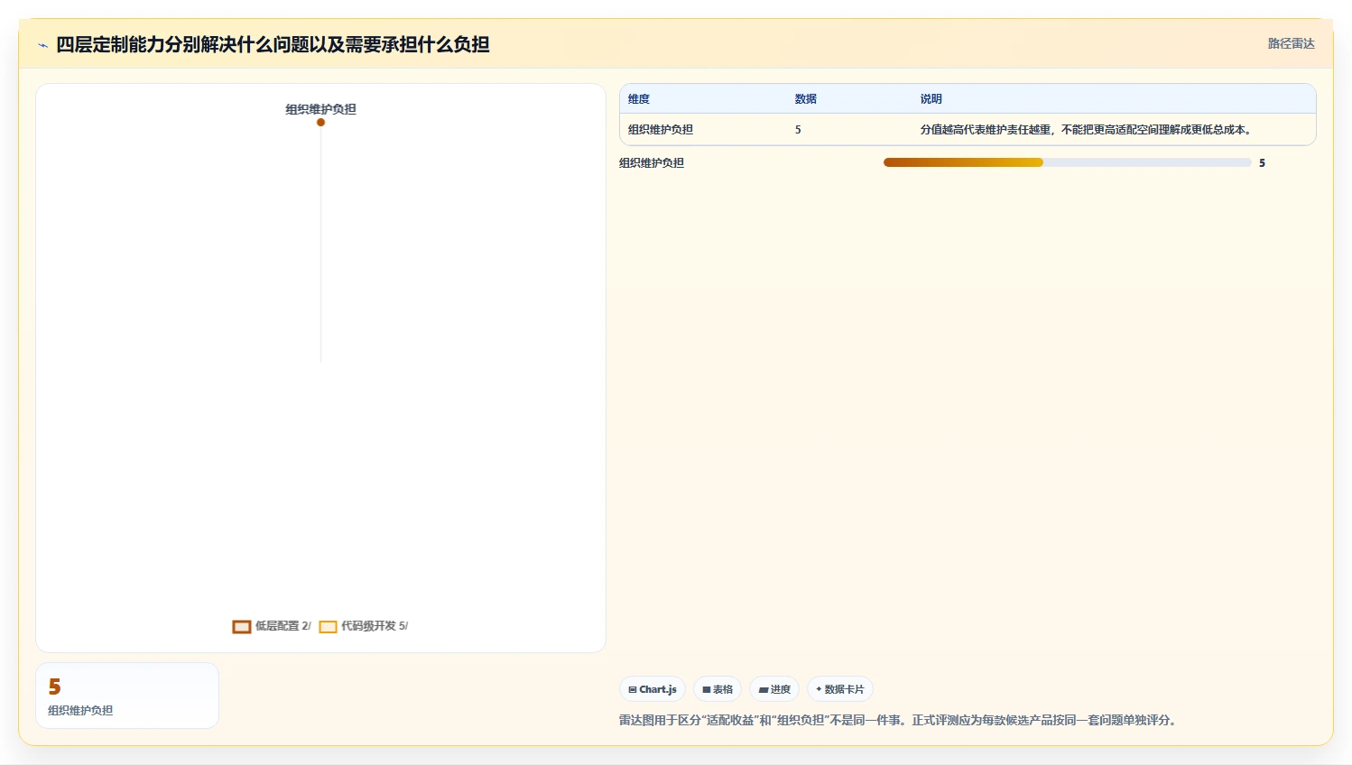1352x765 pixels.
Task: Click the 代码级开发 5/ legend label
Action: pyautogui.click(x=375, y=626)
